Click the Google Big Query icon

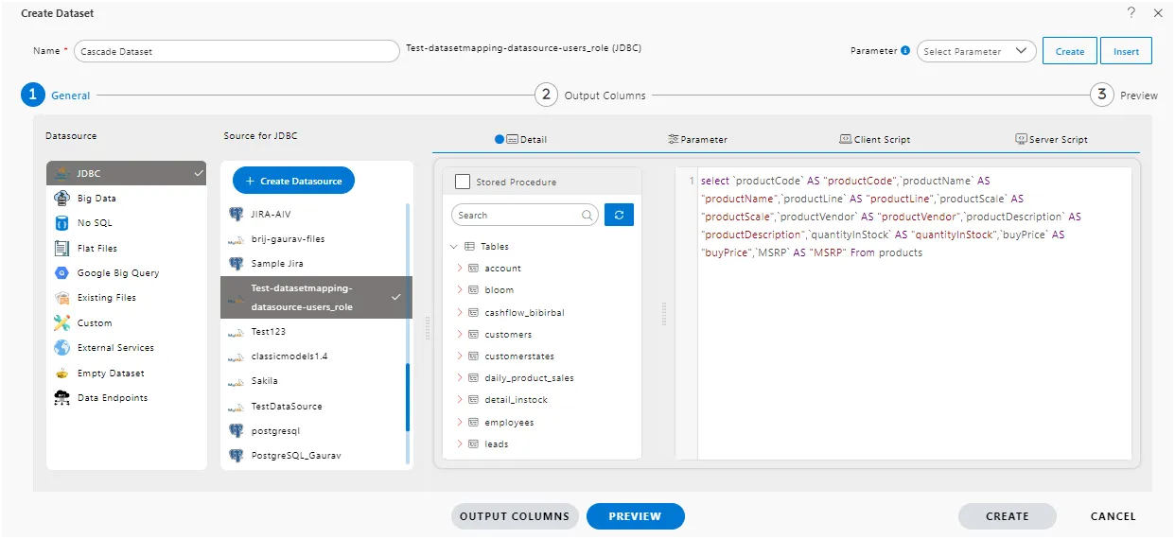pos(61,272)
